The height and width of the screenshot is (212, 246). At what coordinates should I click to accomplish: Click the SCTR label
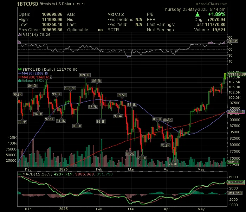pyautogui.click(x=114, y=30)
